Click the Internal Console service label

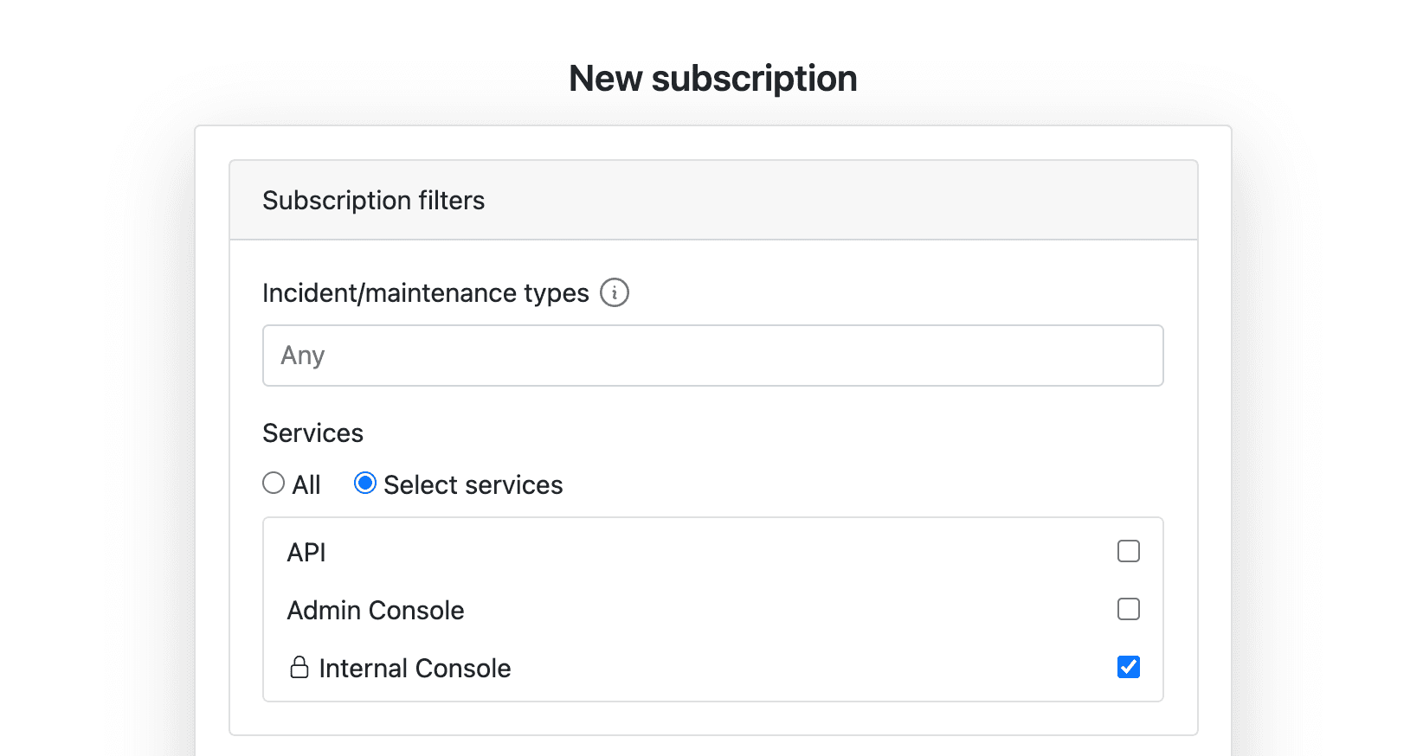(415, 667)
